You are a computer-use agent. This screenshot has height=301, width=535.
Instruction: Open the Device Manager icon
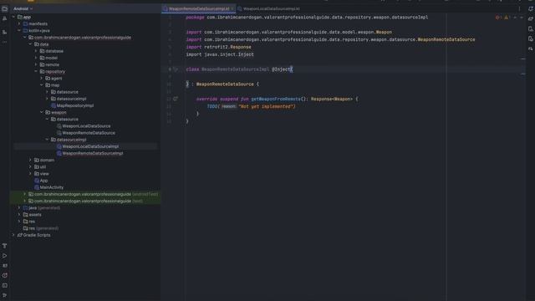coord(531,29)
